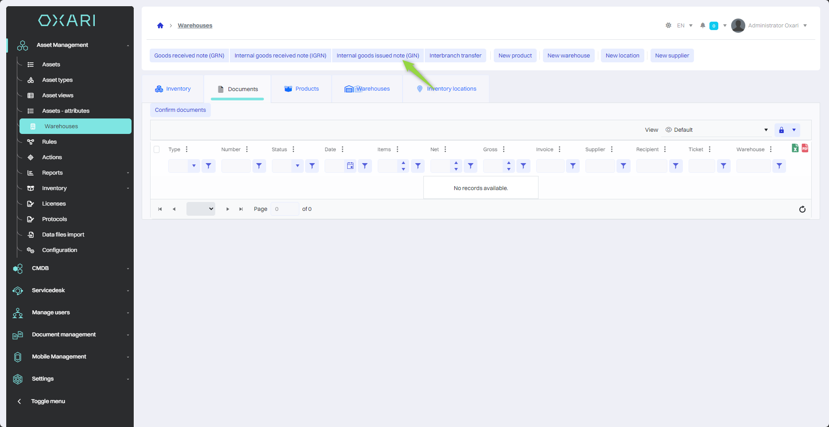Open Type column options menu
Screen dimensions: 829x427
click(187, 149)
